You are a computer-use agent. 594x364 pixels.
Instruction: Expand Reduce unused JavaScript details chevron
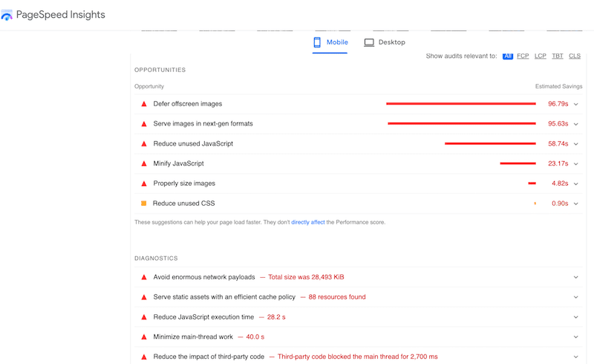coord(575,143)
